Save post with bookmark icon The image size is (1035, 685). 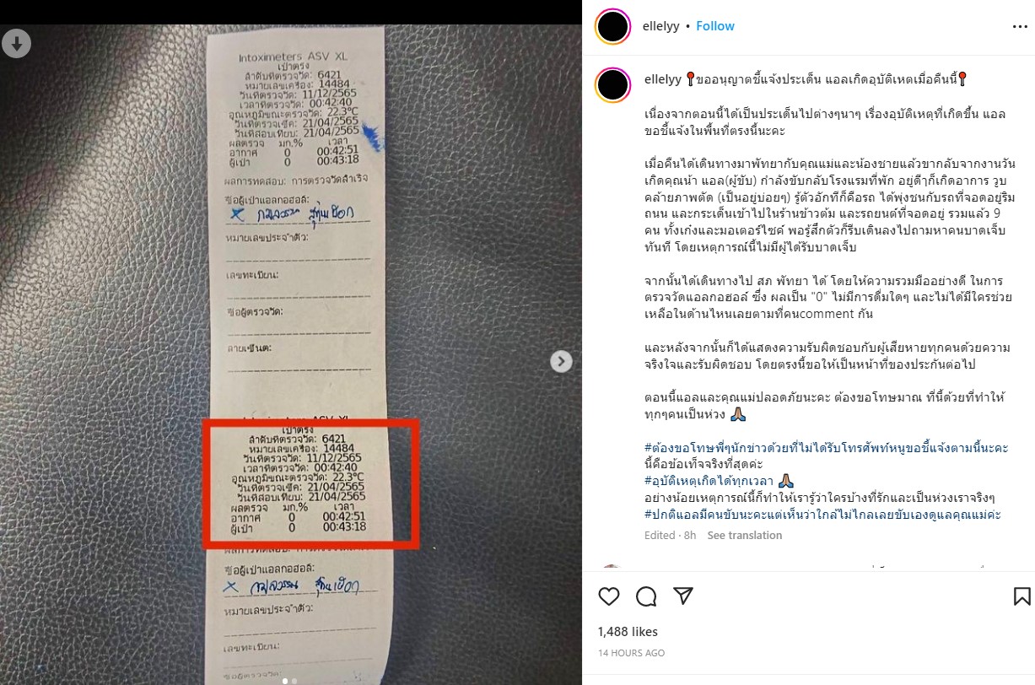pos(1022,596)
